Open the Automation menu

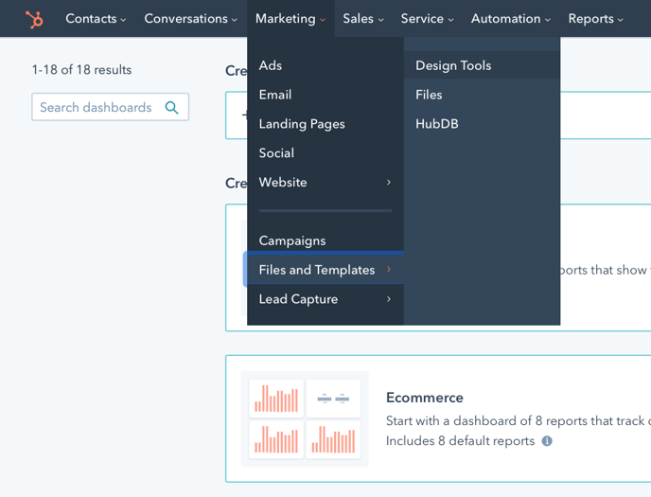point(511,19)
